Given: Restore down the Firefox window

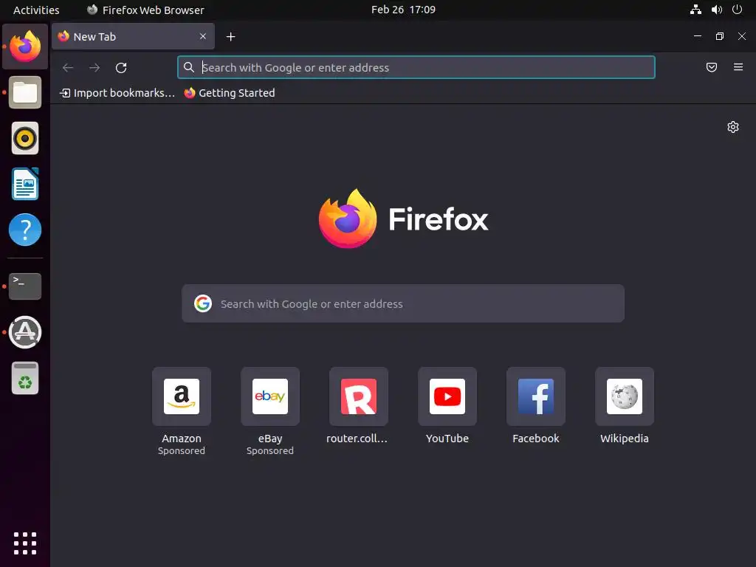Looking at the screenshot, I should pyautogui.click(x=719, y=36).
